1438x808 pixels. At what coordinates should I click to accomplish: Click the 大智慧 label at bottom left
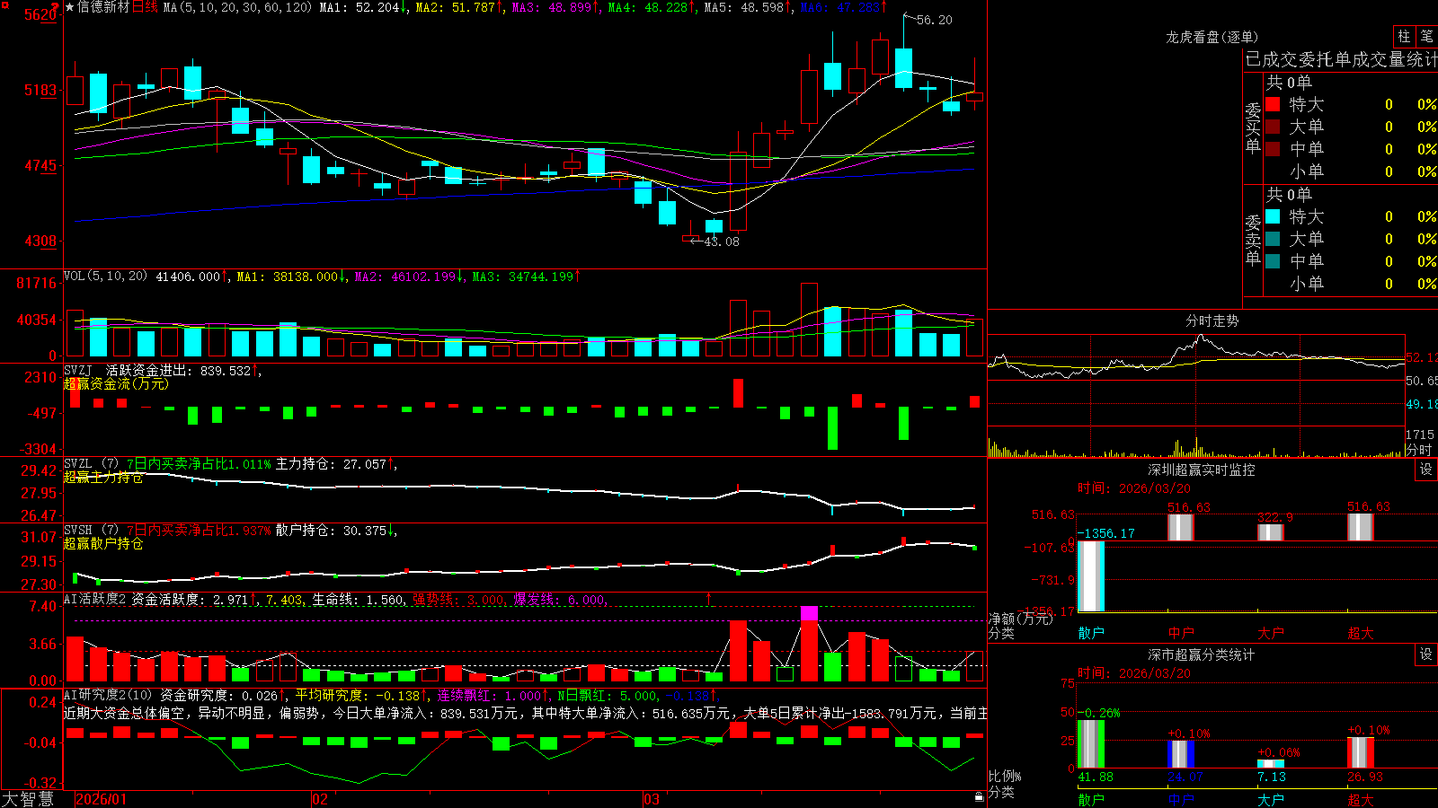pos(28,799)
